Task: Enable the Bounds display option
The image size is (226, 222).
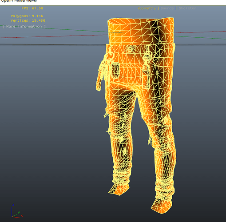Action: [x=167, y=8]
